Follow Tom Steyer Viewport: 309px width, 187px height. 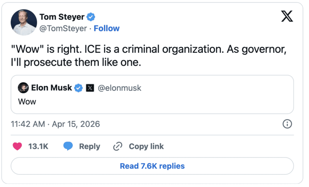click(107, 28)
